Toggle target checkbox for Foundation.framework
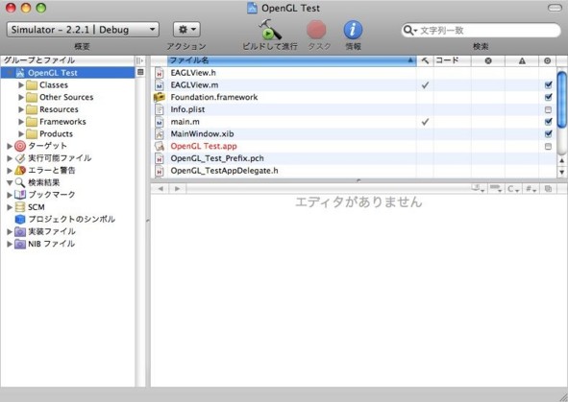568x402 pixels. click(548, 97)
